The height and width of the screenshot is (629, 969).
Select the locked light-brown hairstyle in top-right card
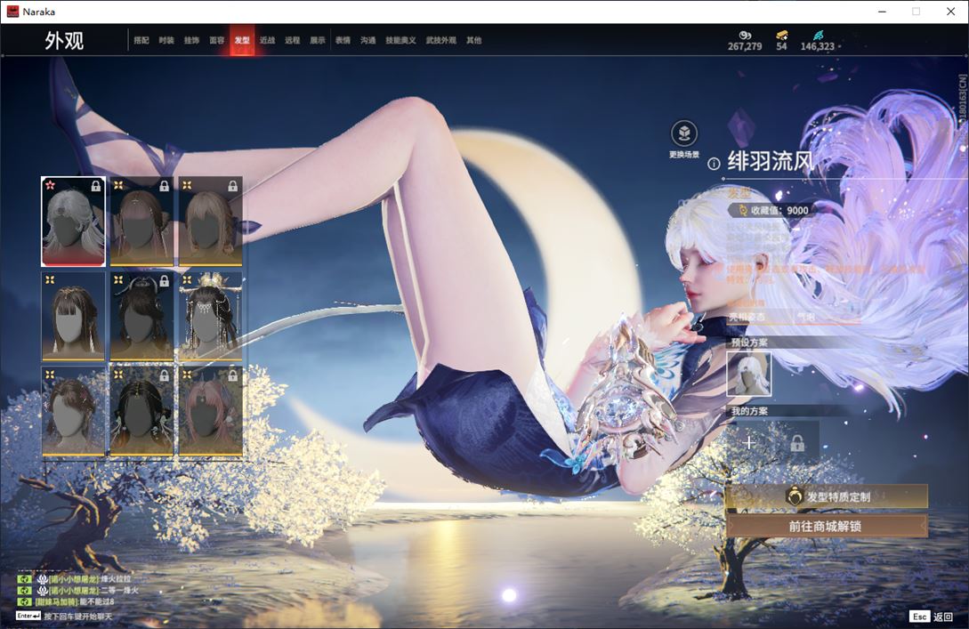(210, 222)
